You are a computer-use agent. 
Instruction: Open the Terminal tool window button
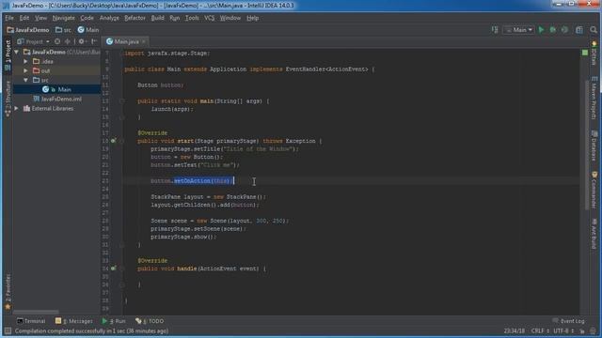[31, 321]
